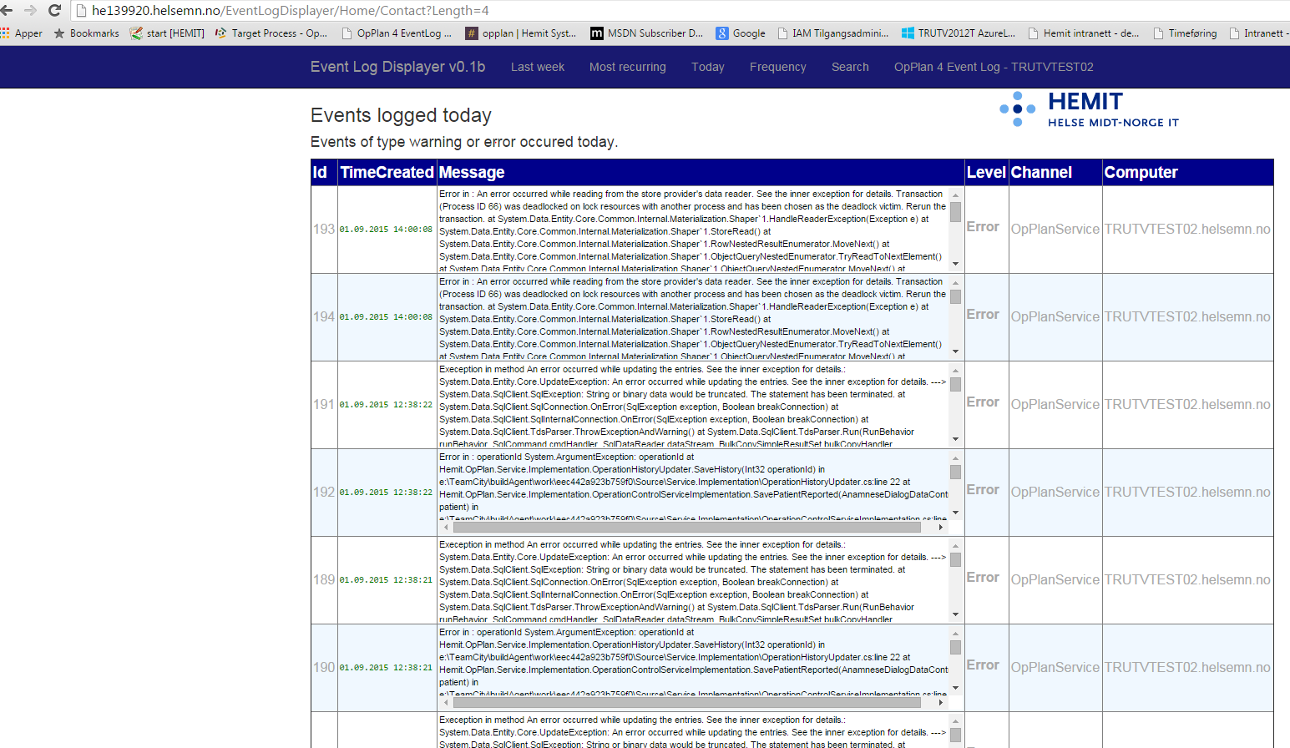
Task: Click the event Id 192 cell
Action: click(324, 492)
